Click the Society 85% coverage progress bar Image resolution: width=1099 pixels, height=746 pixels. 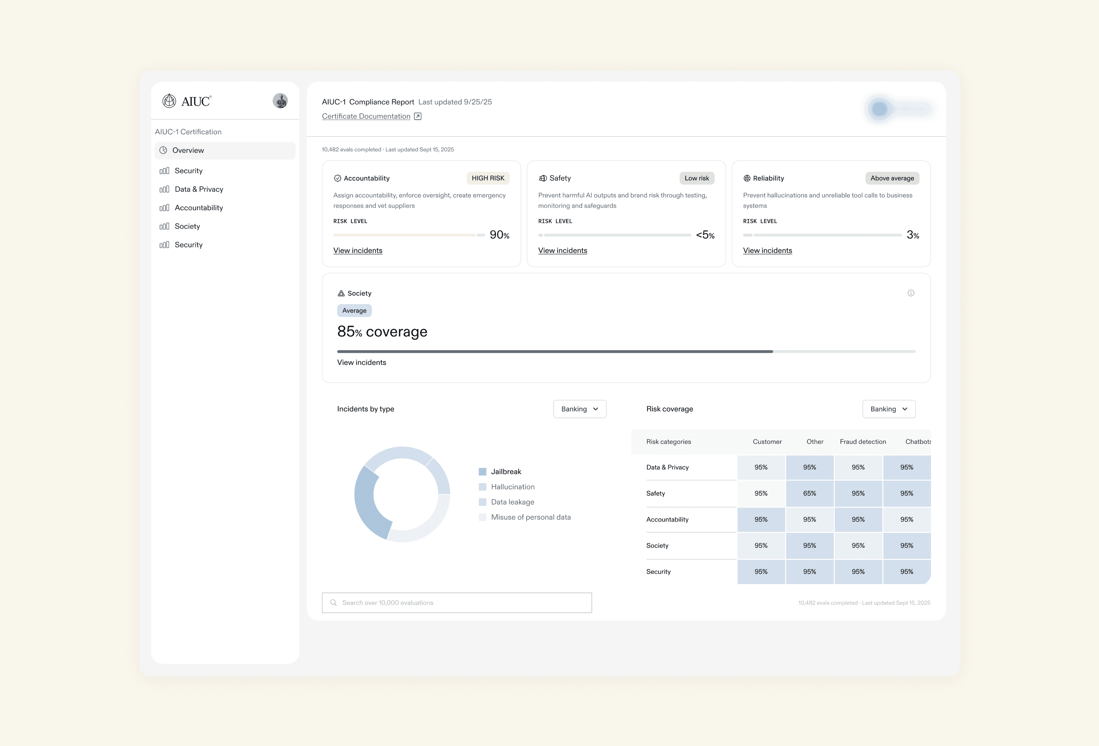tap(626, 352)
